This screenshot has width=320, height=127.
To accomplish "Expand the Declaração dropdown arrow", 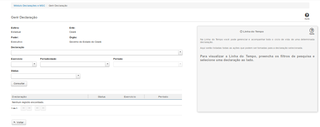I will [x=180, y=53].
